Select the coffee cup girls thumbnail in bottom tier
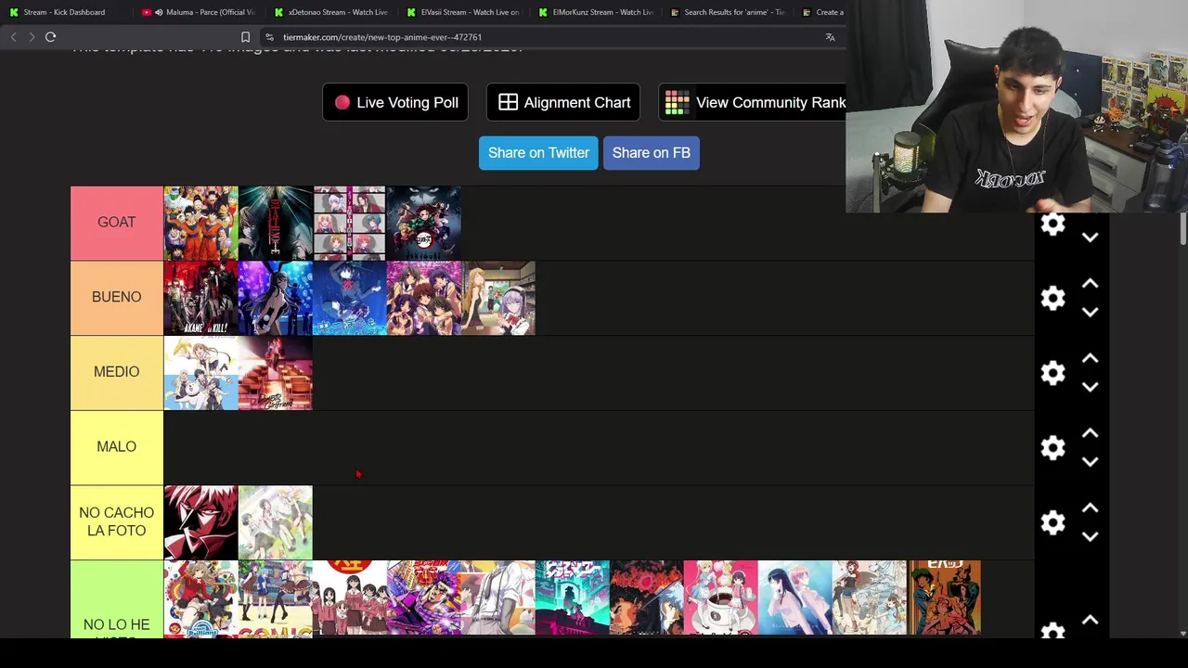 pyautogui.click(x=721, y=597)
